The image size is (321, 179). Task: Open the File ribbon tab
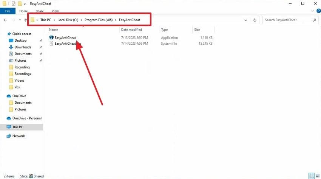pyautogui.click(x=8, y=11)
